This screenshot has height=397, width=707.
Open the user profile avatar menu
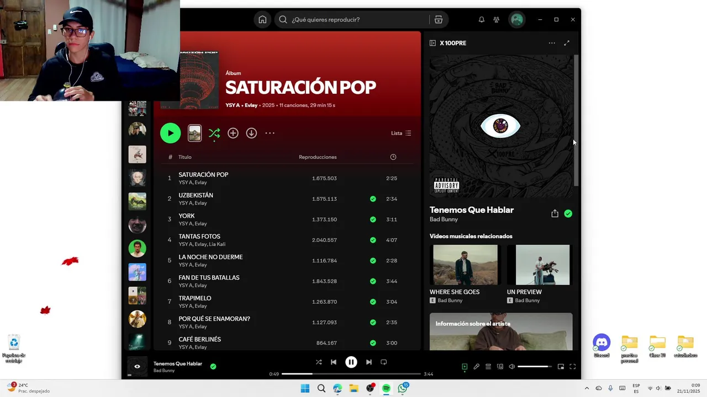517,19
